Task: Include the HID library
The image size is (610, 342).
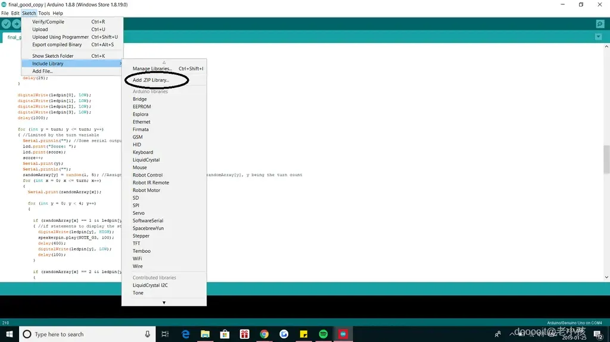Action: [164, 145]
